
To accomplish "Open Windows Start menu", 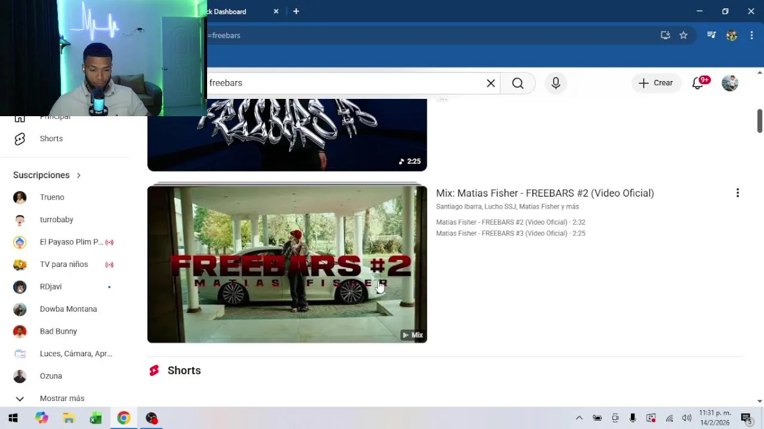I will point(13,418).
